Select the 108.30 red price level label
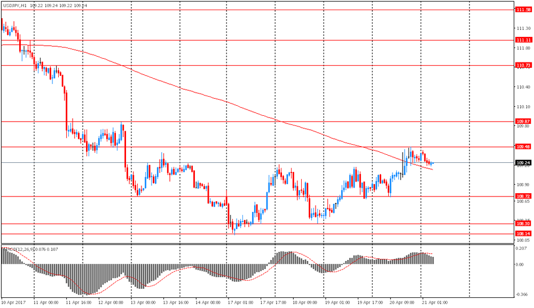Viewport: 534px width, 308px height. [x=523, y=224]
